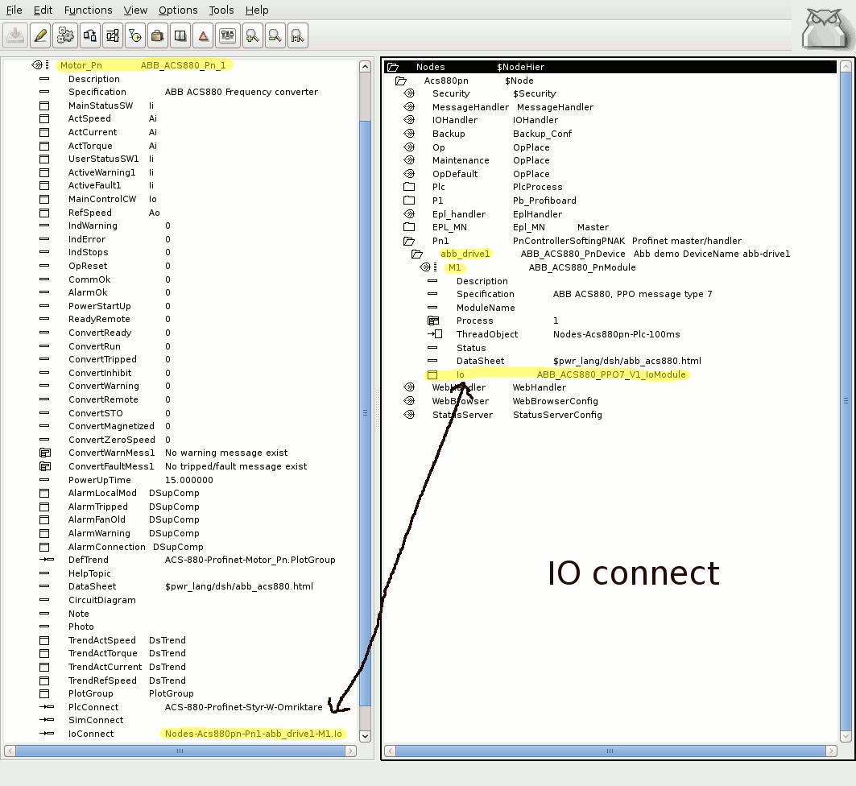Open the File menu
Screen dimensions: 856x786
click(x=14, y=10)
